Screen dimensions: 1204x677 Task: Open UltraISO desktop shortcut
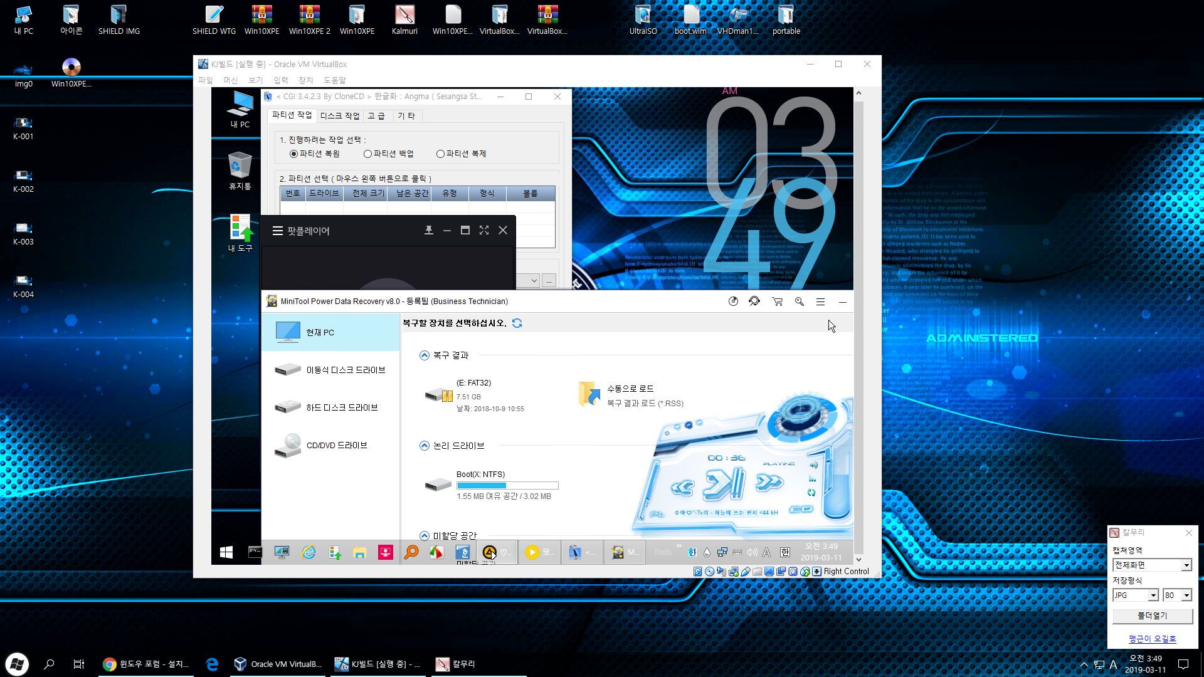point(643,19)
